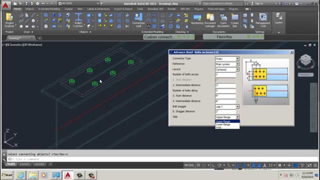Open the Numbering tool
Image resolution: width=320 pixels, height=180 pixels.
click(x=197, y=19)
